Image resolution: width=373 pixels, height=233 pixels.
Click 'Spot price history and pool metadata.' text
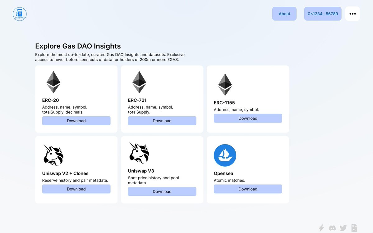[154, 180]
